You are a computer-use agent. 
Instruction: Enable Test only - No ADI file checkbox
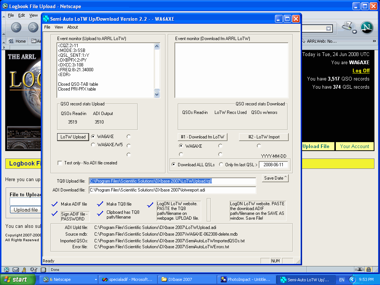click(x=60, y=163)
